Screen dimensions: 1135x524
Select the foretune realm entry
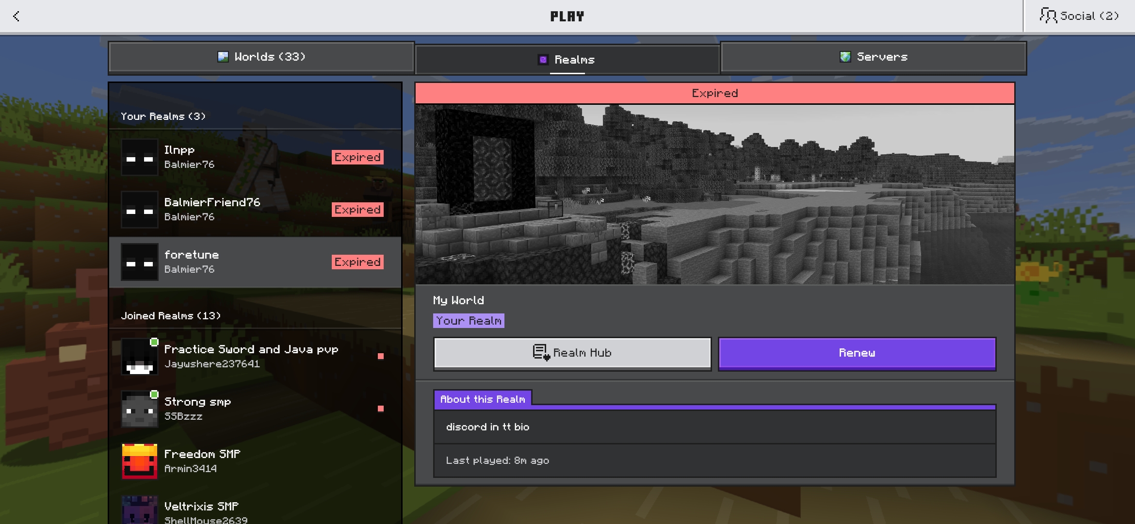256,262
